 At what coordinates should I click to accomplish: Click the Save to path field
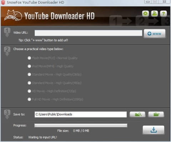[x=81, y=114]
